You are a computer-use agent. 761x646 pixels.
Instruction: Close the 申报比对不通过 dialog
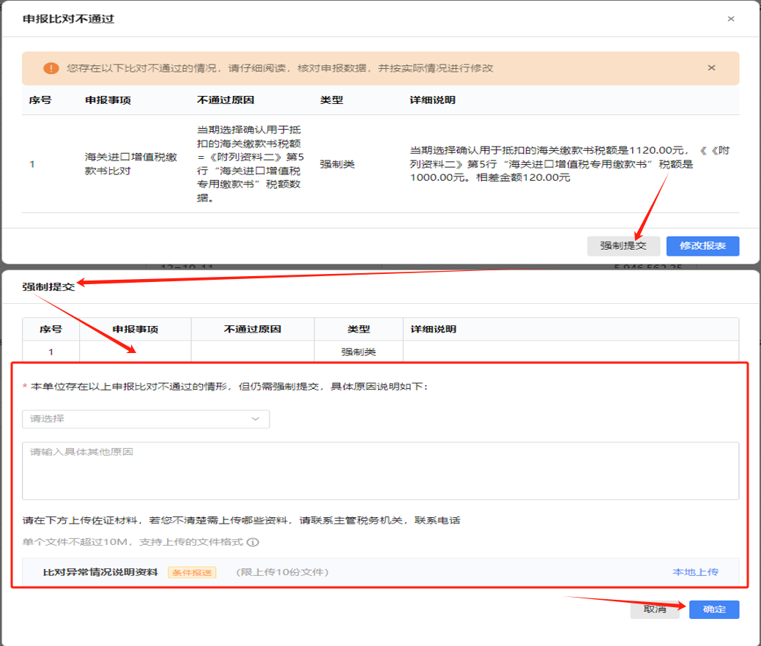pos(730,19)
